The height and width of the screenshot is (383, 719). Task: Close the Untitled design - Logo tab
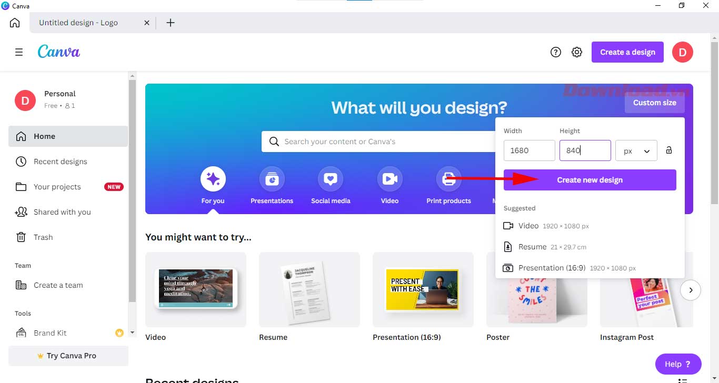[x=147, y=23]
